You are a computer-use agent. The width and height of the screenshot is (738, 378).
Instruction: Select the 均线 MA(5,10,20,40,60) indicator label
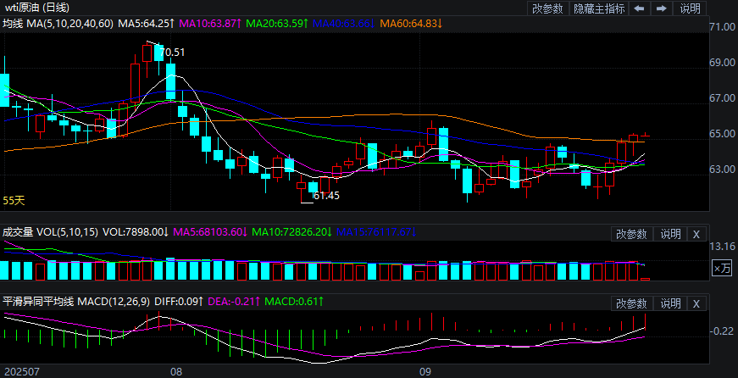[57, 24]
